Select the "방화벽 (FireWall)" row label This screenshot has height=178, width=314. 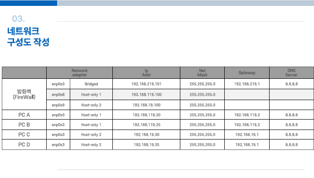[x=24, y=94]
